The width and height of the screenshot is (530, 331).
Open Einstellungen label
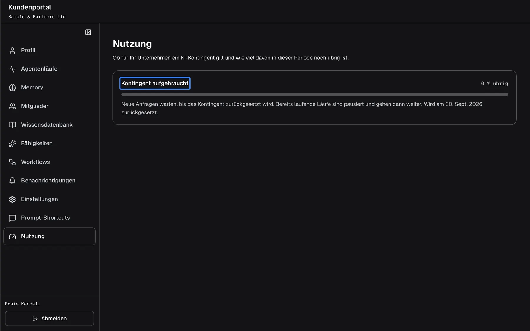(x=39, y=199)
